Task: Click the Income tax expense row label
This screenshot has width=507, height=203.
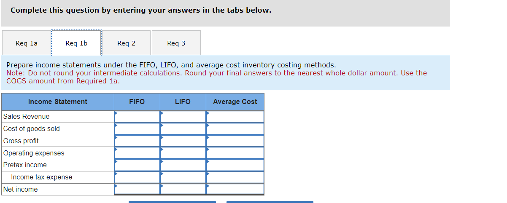Action: pyautogui.click(x=41, y=177)
